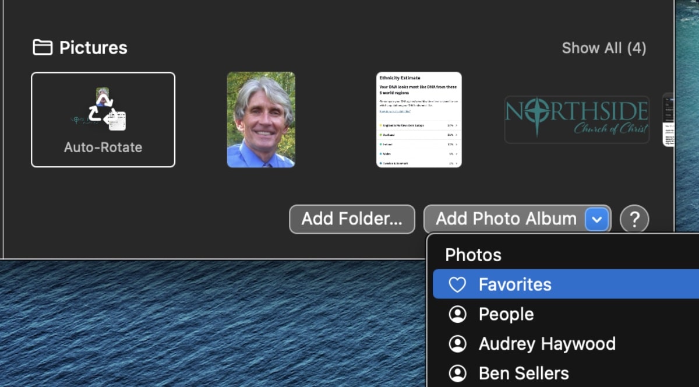The height and width of the screenshot is (387, 699).
Task: Pick the Audrey Haywood album entry
Action: (546, 344)
